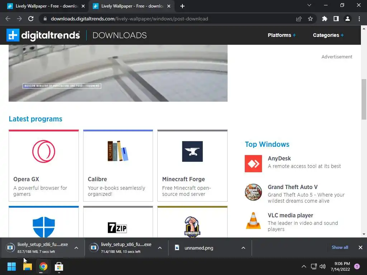Screen dimensions: 367x275
Task: Click the VLC media player cone icon
Action: point(253,221)
